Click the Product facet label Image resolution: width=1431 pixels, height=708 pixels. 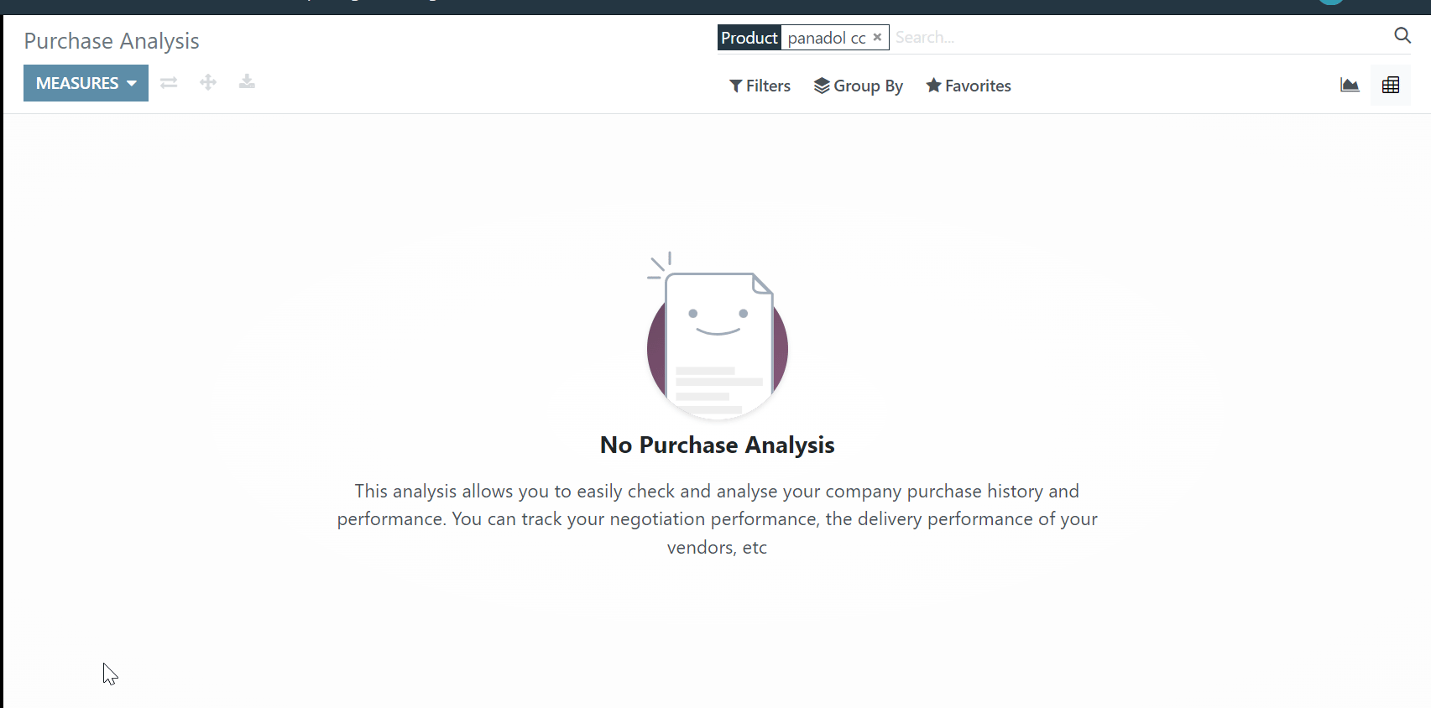pos(749,38)
